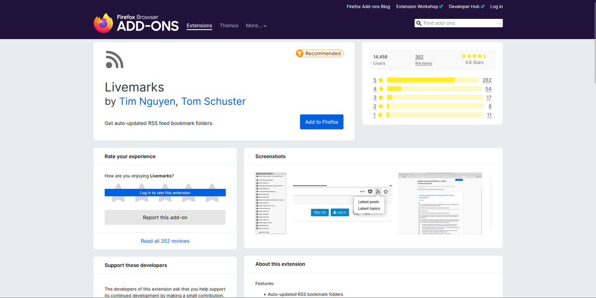Image resolution: width=596 pixels, height=298 pixels.
Task: Focus the Find add-ons search field
Action: tap(458, 23)
